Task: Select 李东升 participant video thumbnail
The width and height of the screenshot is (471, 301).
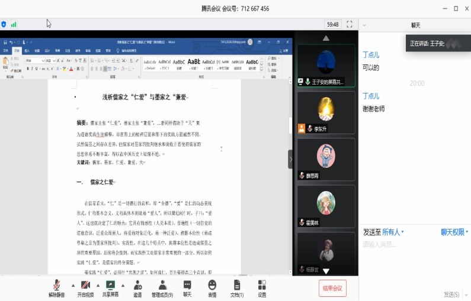Action: (x=326, y=112)
